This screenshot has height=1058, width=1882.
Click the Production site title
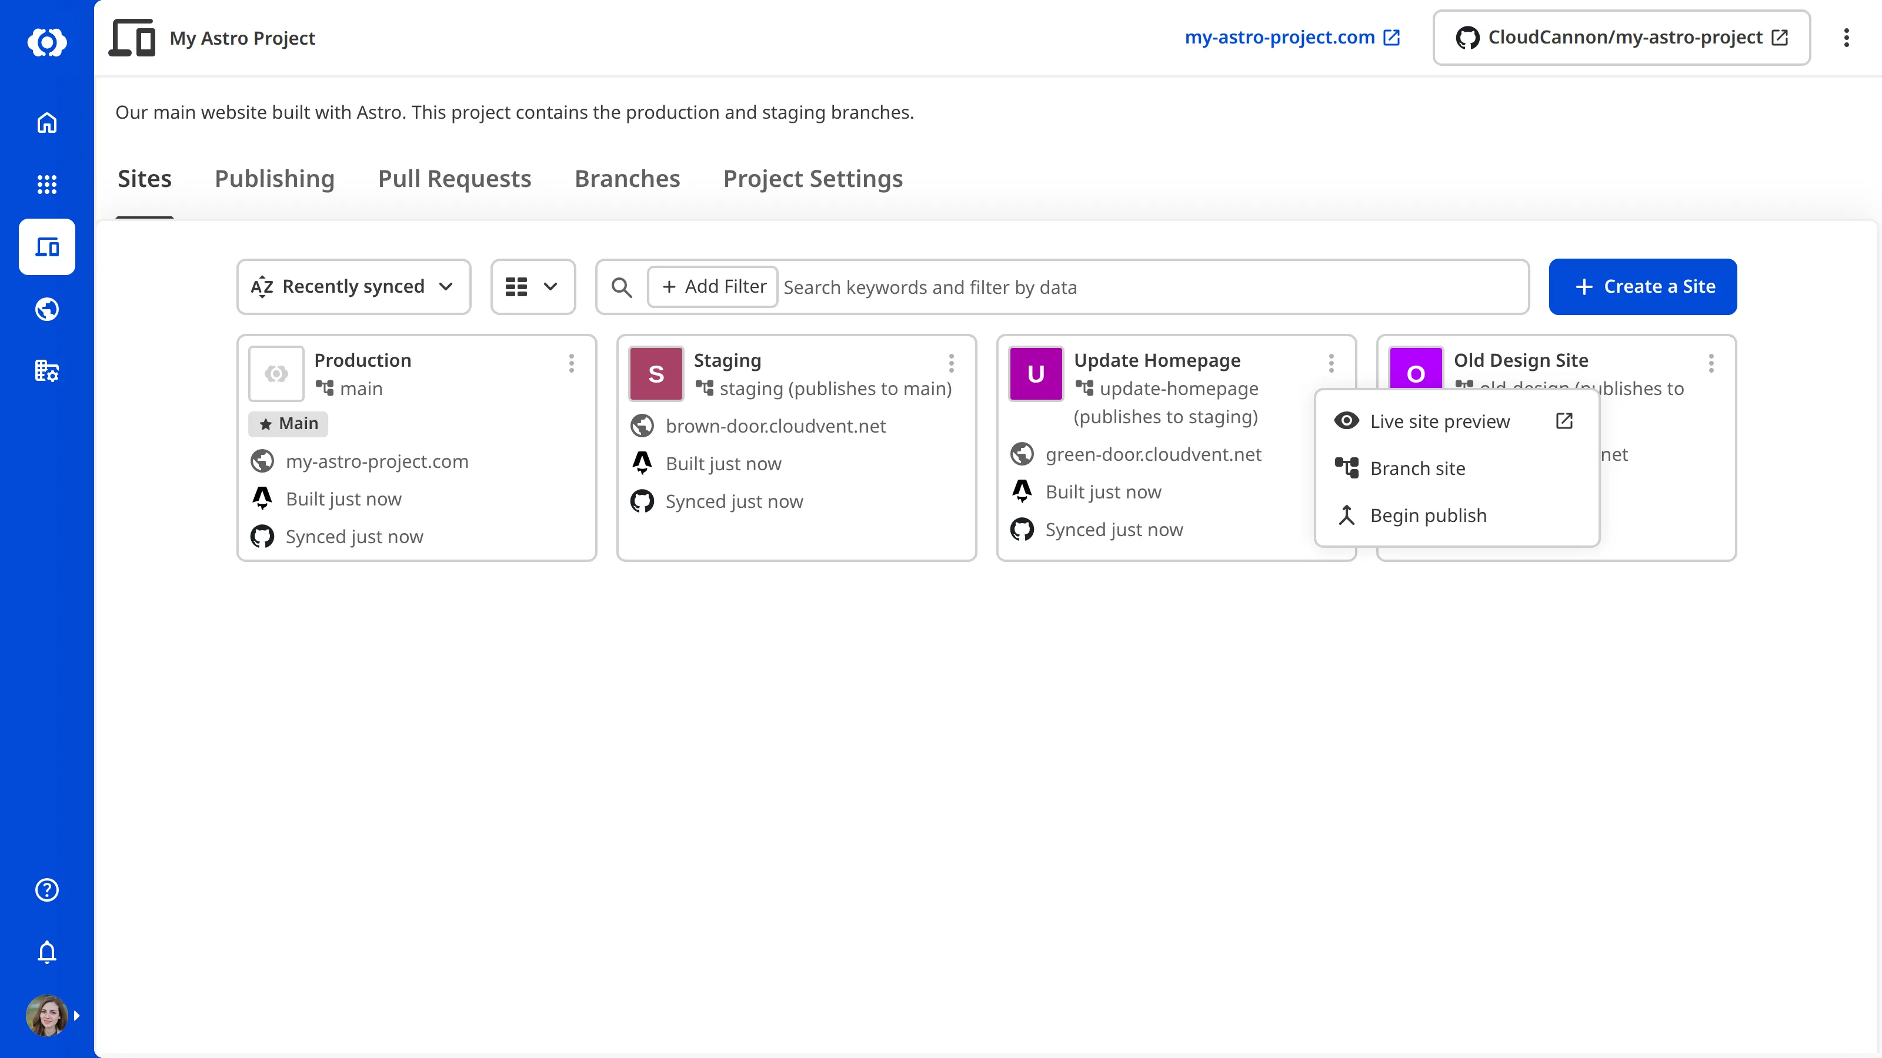[x=363, y=360]
